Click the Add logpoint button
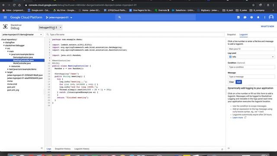The height and width of the screenshot is (156, 277). point(238,82)
